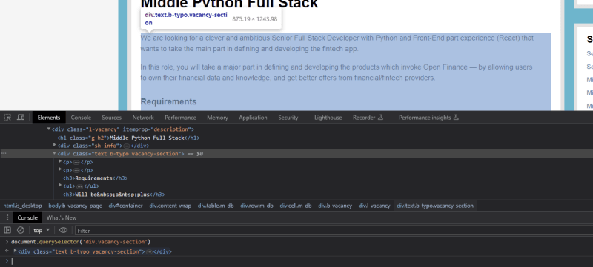Open the Application tab
The height and width of the screenshot is (267, 593).
(x=253, y=118)
